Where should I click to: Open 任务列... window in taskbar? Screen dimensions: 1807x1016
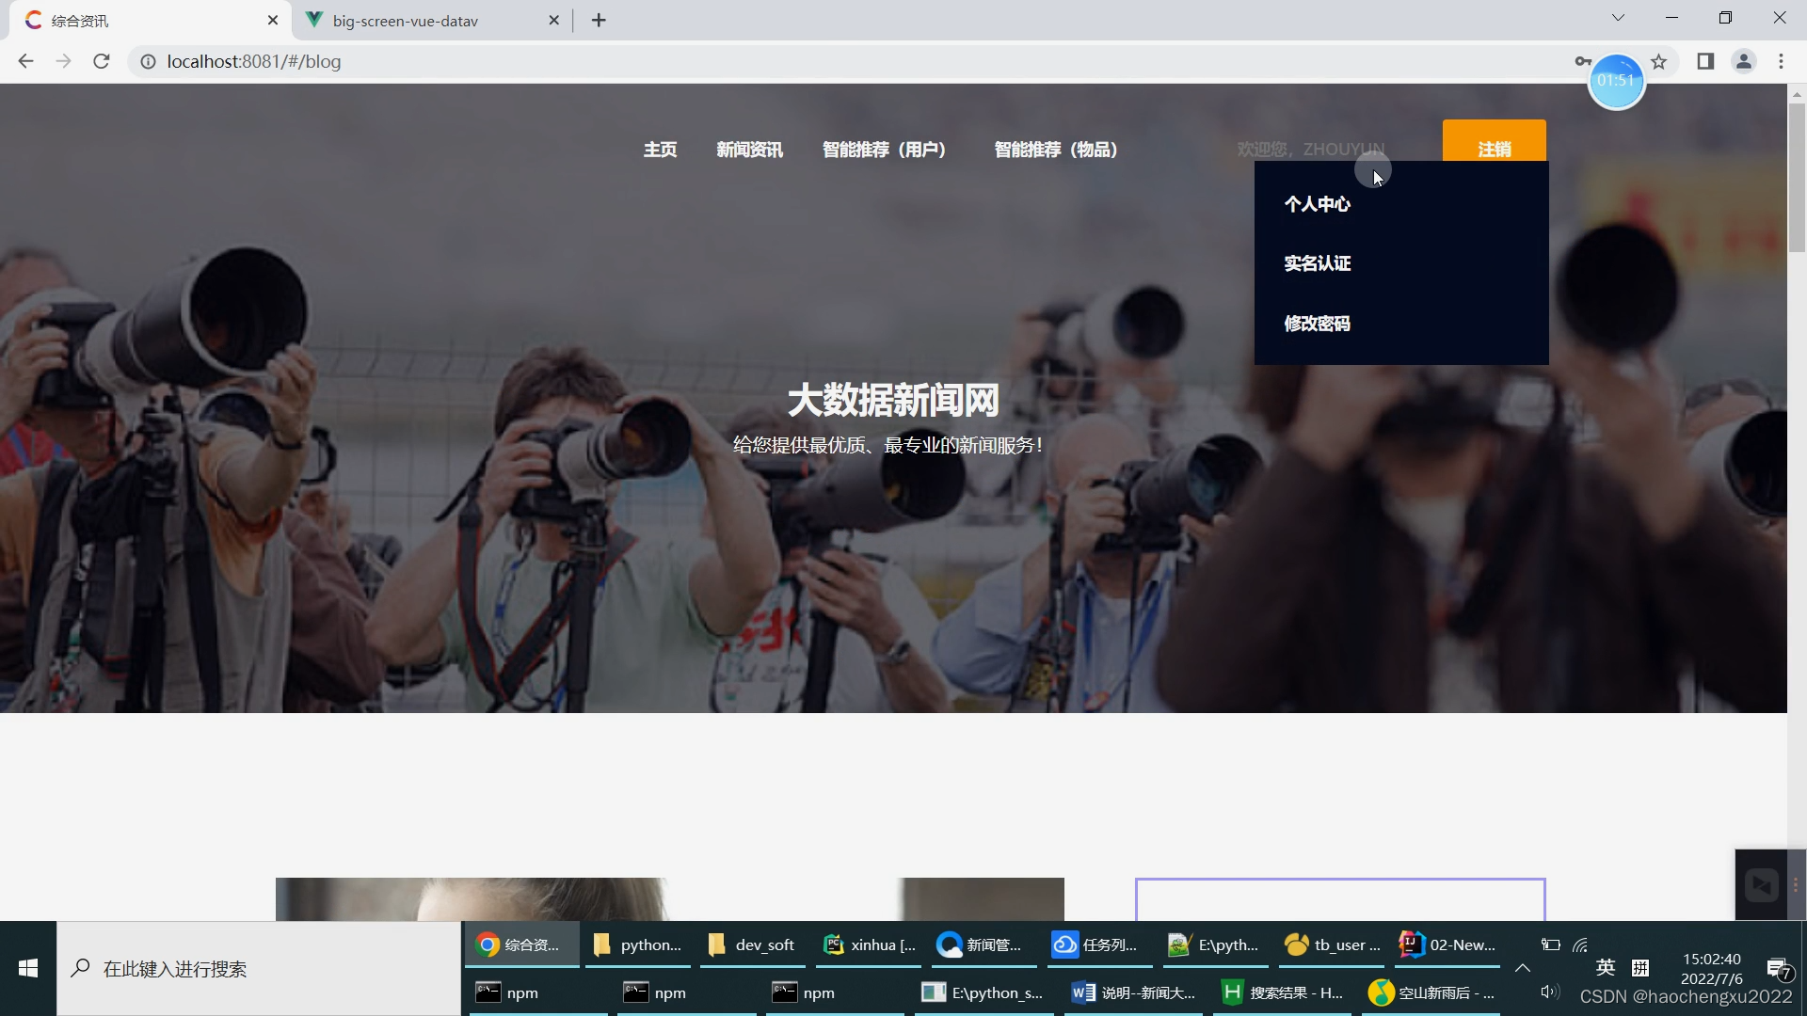click(1099, 945)
